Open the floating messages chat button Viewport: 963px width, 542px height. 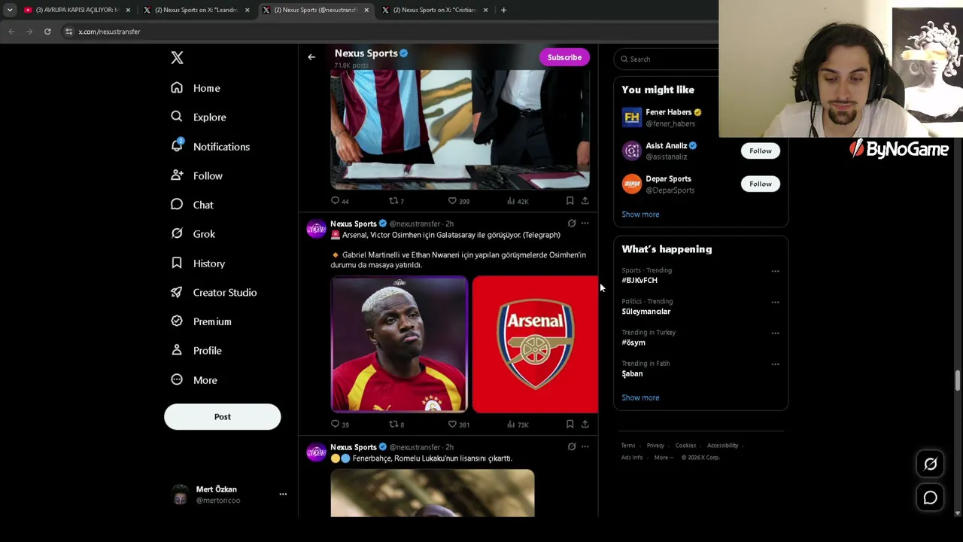click(930, 498)
